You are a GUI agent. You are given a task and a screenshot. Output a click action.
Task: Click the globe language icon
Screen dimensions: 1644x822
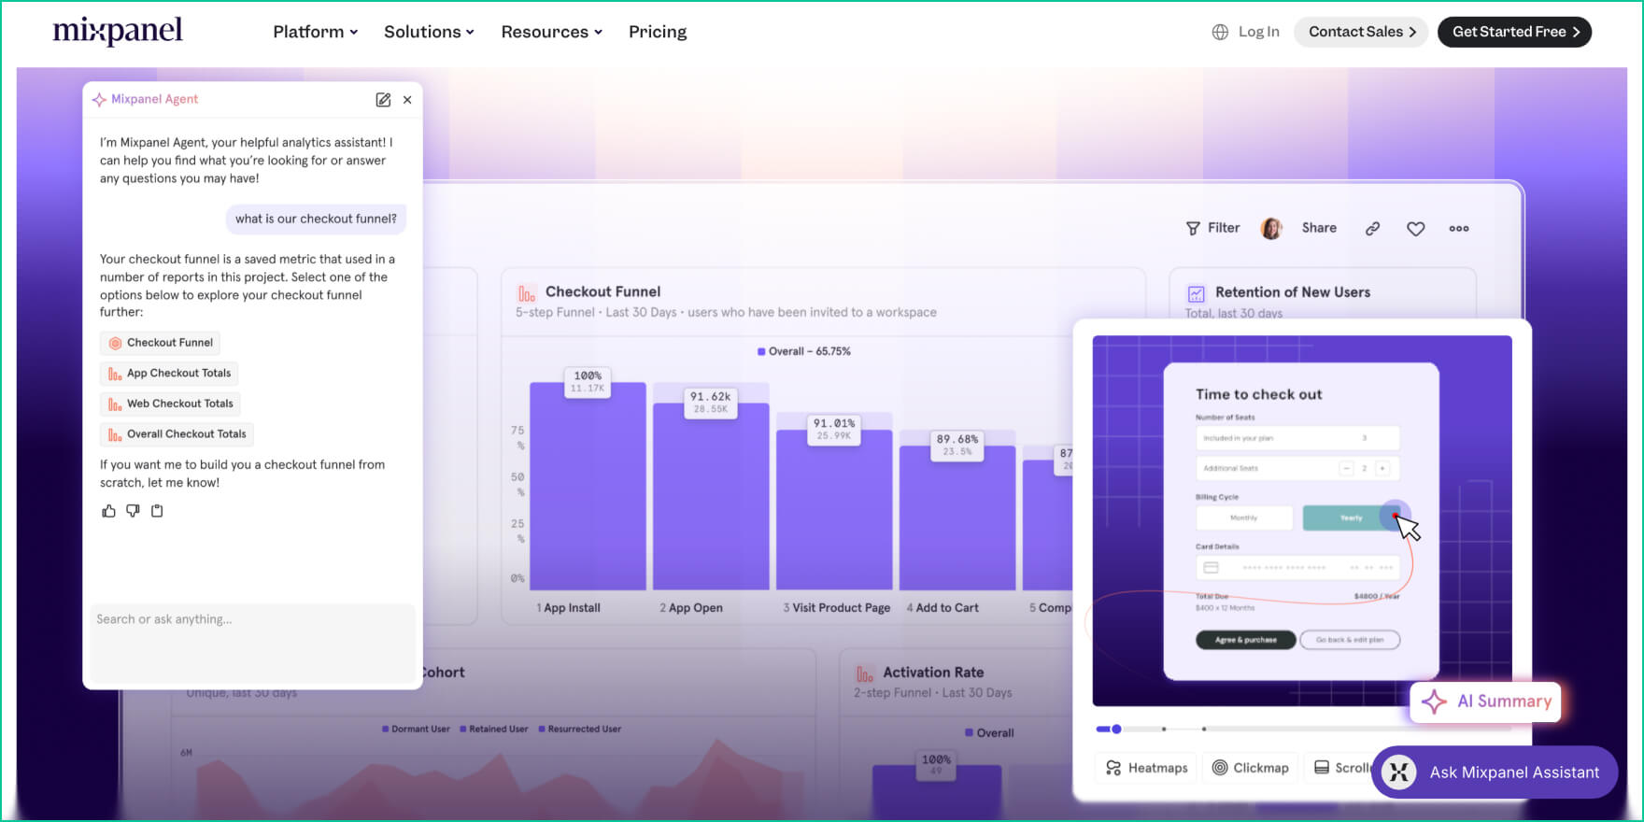pyautogui.click(x=1220, y=32)
